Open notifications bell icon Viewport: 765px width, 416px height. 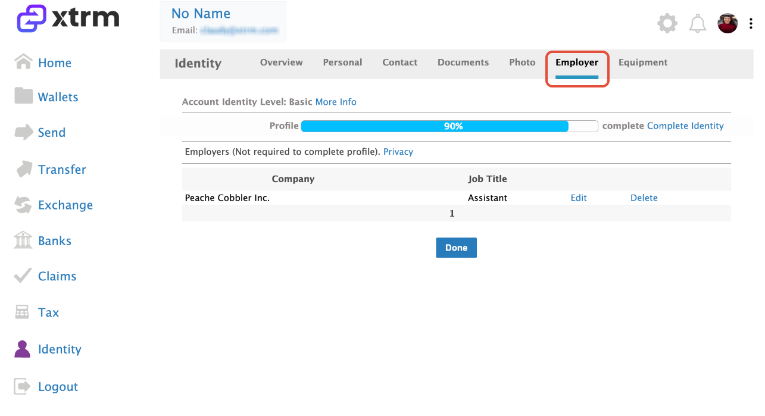pos(698,24)
